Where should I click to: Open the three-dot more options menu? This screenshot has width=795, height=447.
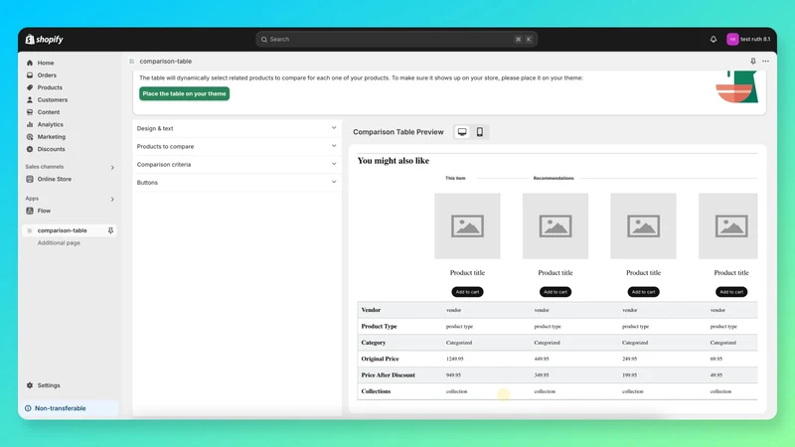[765, 61]
